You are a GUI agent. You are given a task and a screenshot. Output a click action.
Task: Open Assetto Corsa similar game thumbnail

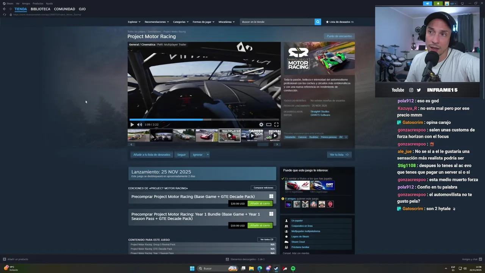[x=297, y=185]
